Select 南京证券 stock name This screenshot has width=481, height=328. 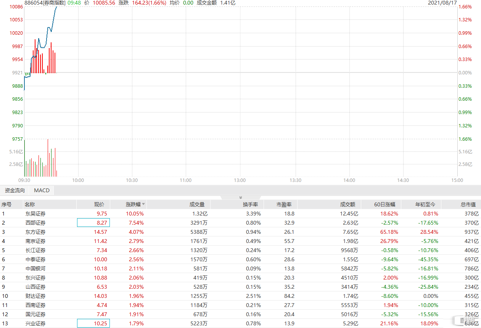(35, 241)
